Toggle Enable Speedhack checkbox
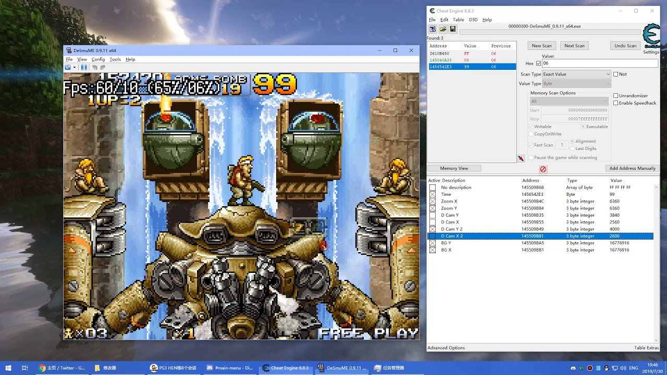Screen dimensions: 667x375 (x=615, y=103)
